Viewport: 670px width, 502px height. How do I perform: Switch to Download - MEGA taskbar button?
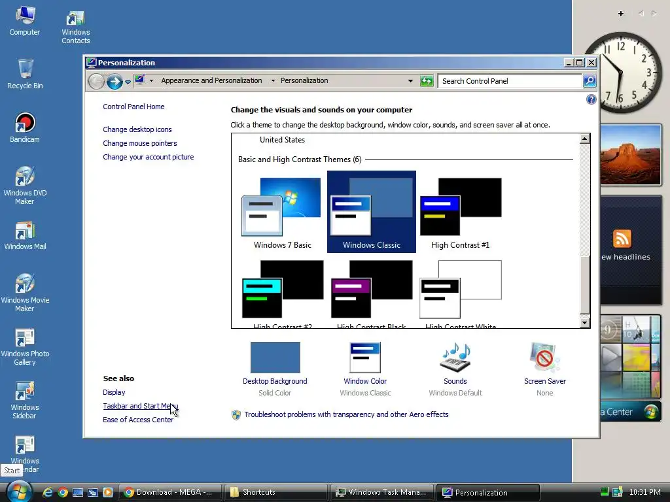pyautogui.click(x=169, y=492)
